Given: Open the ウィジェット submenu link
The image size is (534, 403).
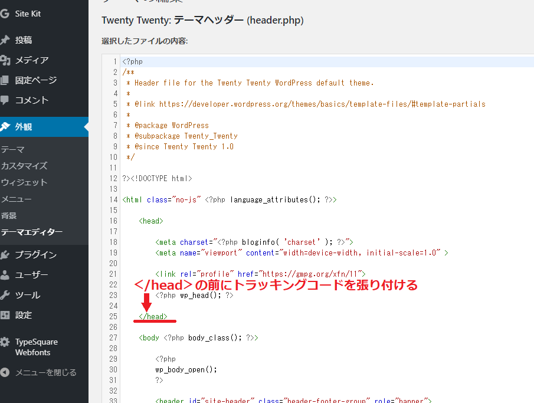Looking at the screenshot, I should tap(24, 183).
